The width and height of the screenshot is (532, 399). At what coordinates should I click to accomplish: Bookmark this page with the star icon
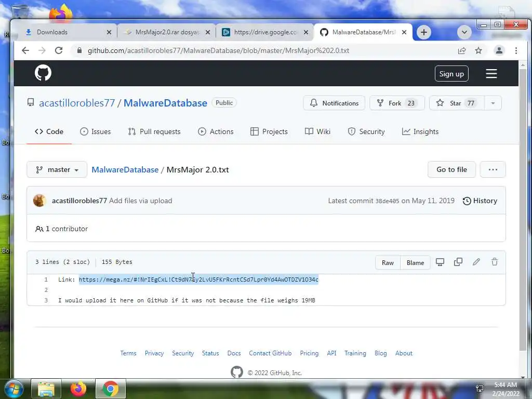478,50
